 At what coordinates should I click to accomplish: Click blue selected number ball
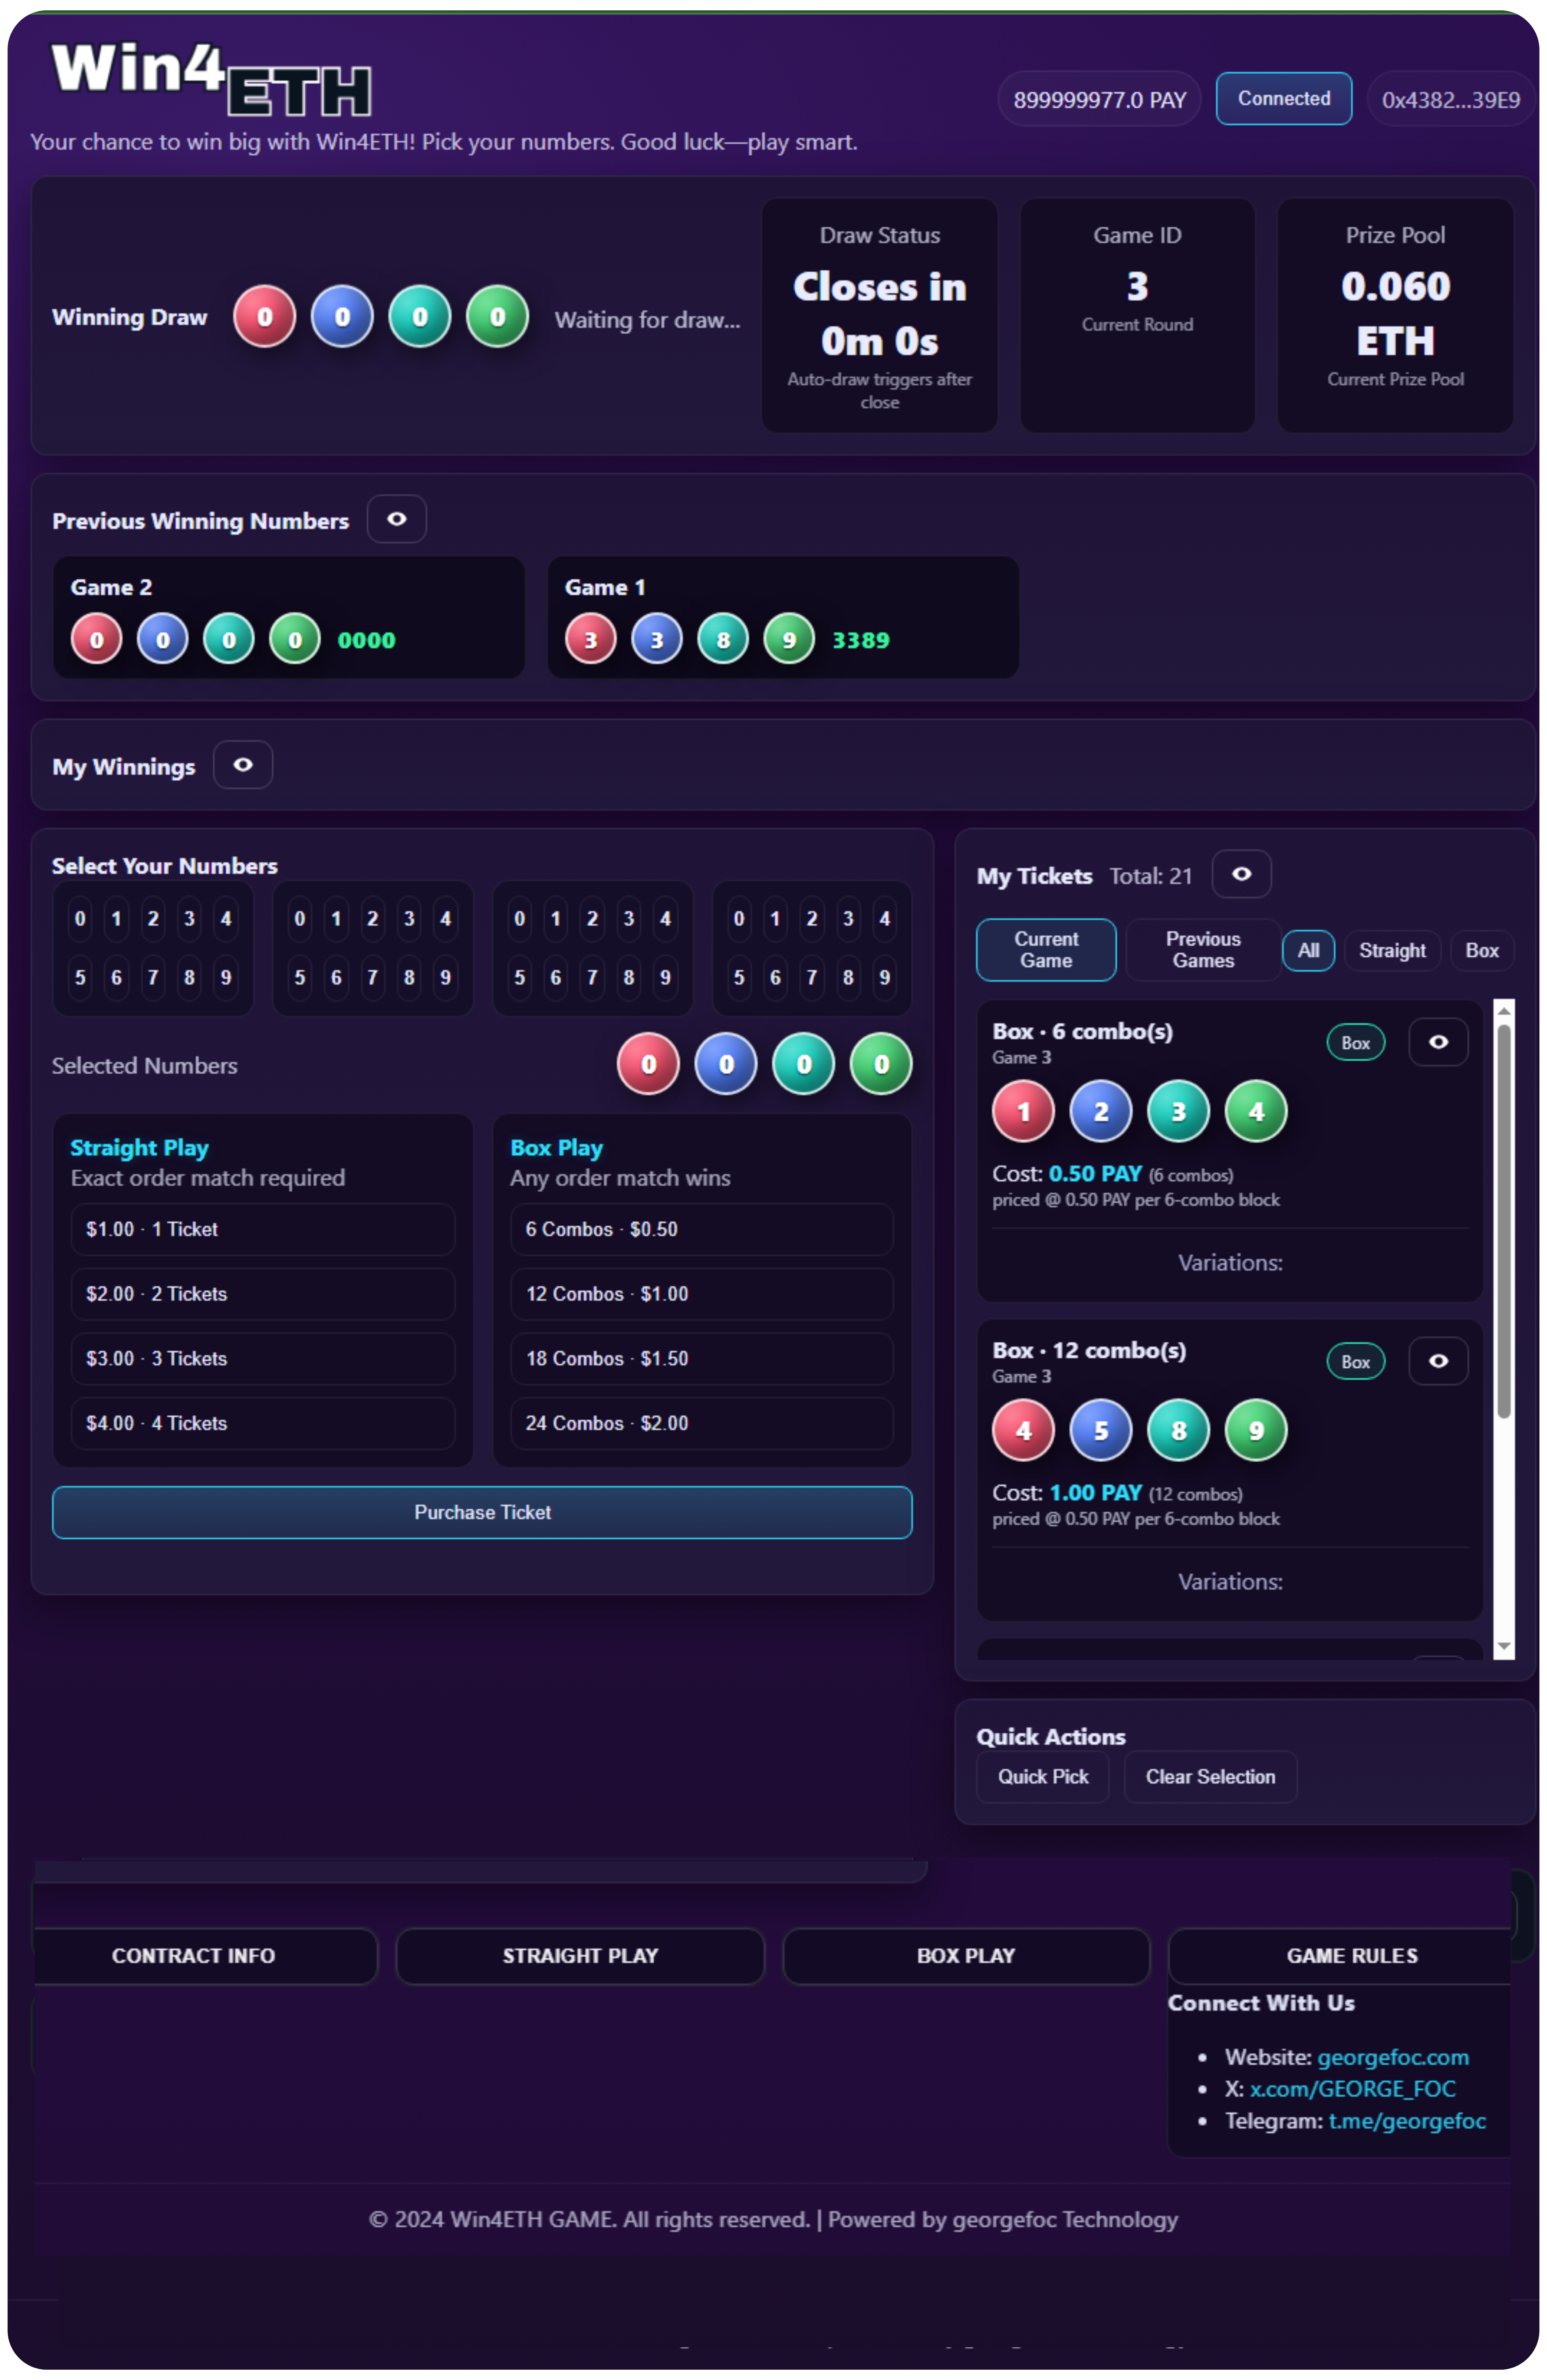(x=726, y=1064)
